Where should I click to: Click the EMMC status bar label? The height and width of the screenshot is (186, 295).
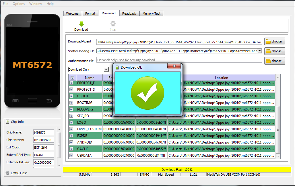pos(145,175)
